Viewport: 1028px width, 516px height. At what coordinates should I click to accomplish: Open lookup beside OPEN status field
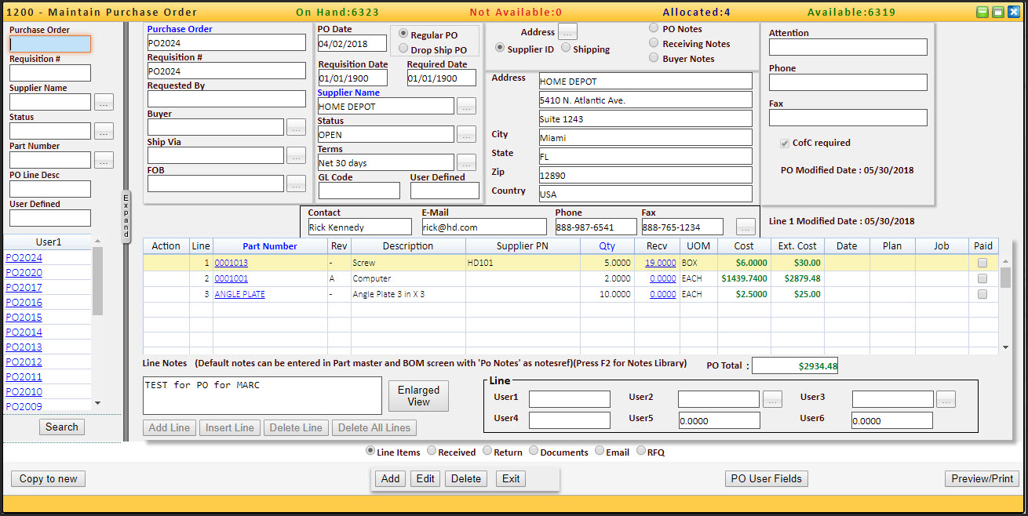pos(466,134)
